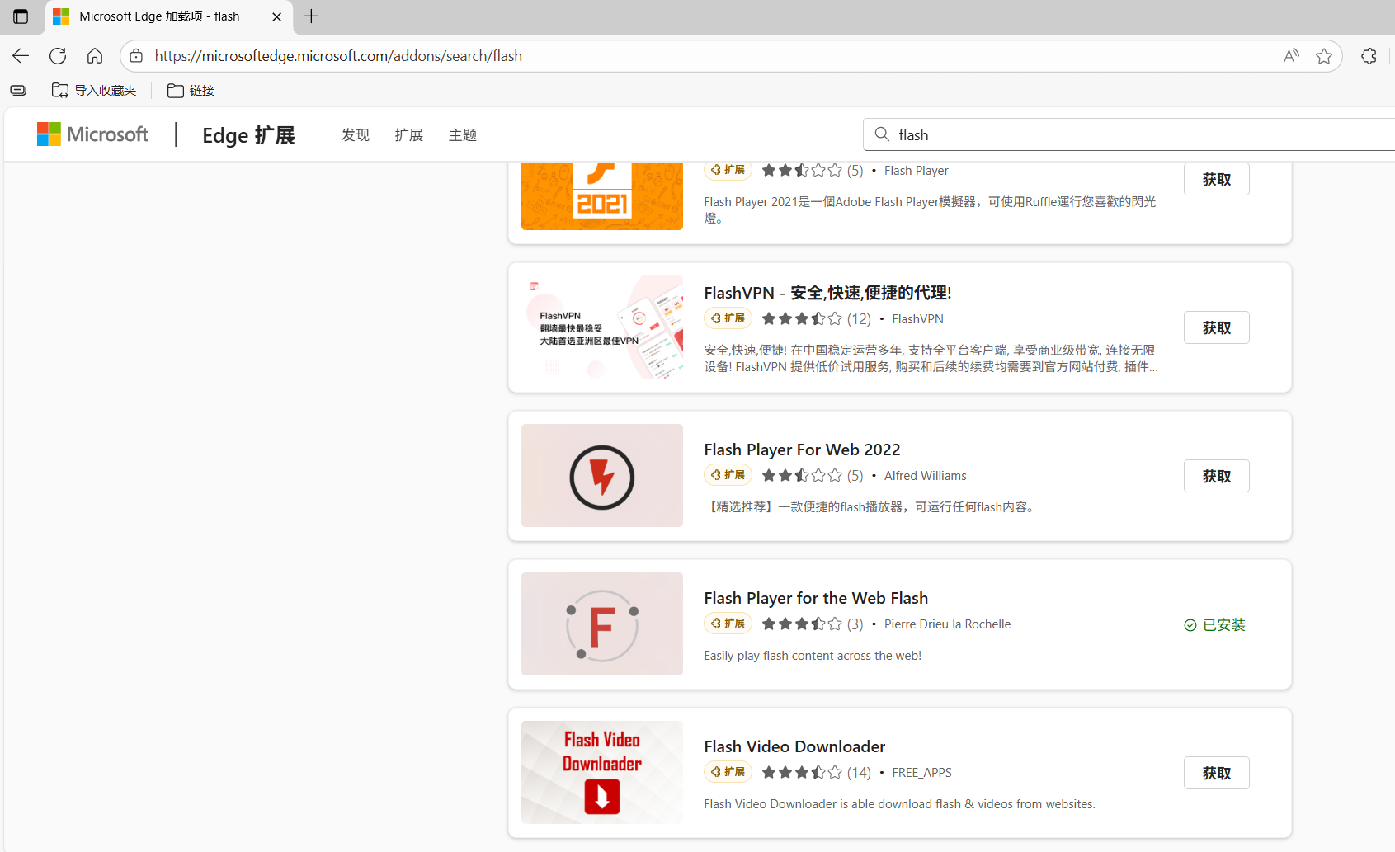Open the 主题 menu item
Viewport: 1395px width, 852px height.
[463, 135]
